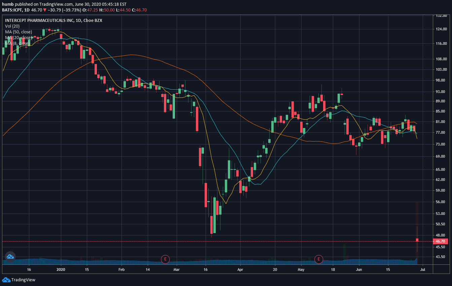Select the MA (50, close) indicator legend
Image resolution: width=452 pixels, height=286 pixels.
tap(19, 32)
